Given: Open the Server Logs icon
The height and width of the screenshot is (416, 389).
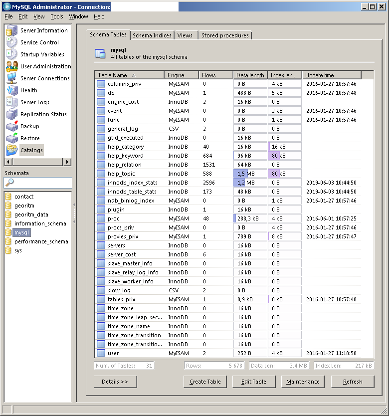Looking at the screenshot, I should click(11, 102).
